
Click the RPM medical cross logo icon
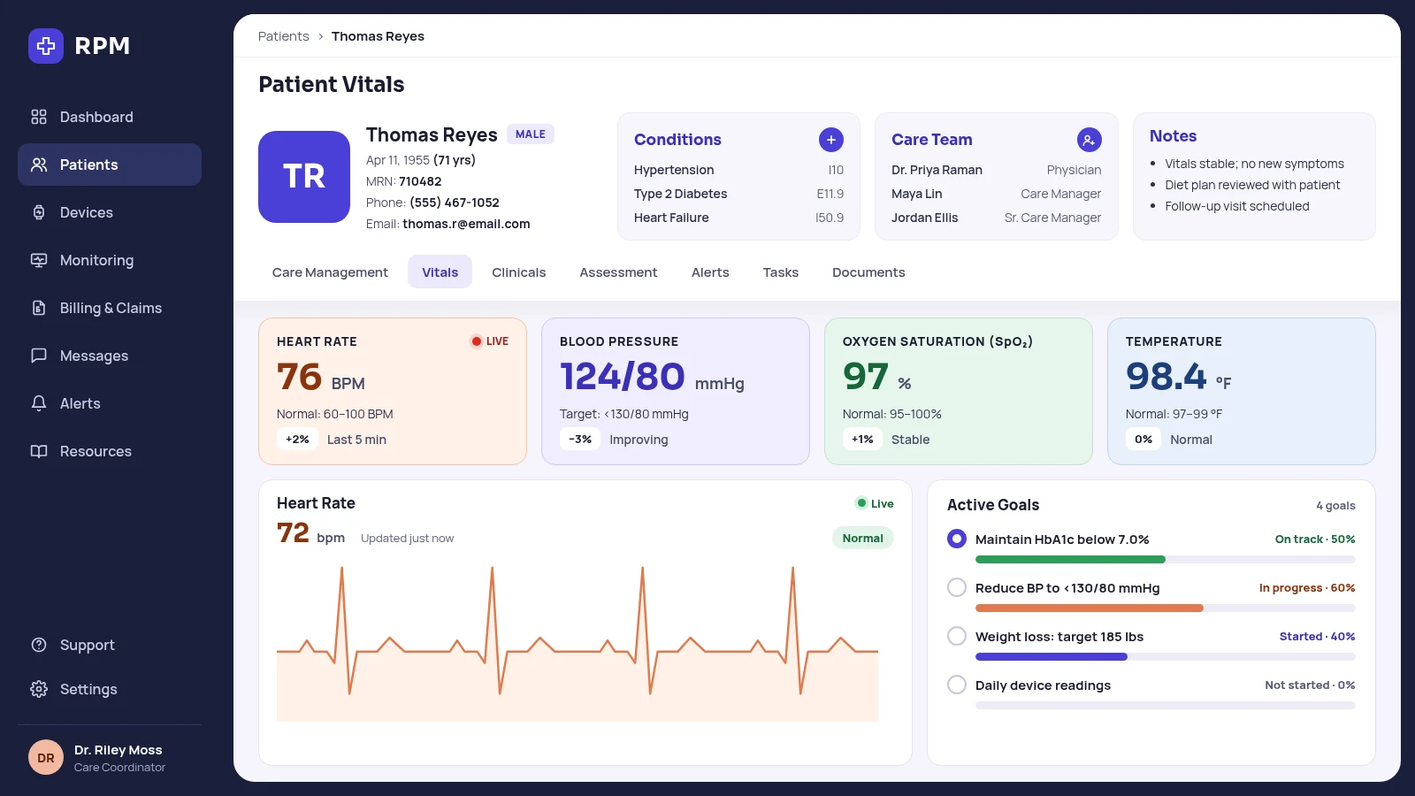point(46,46)
